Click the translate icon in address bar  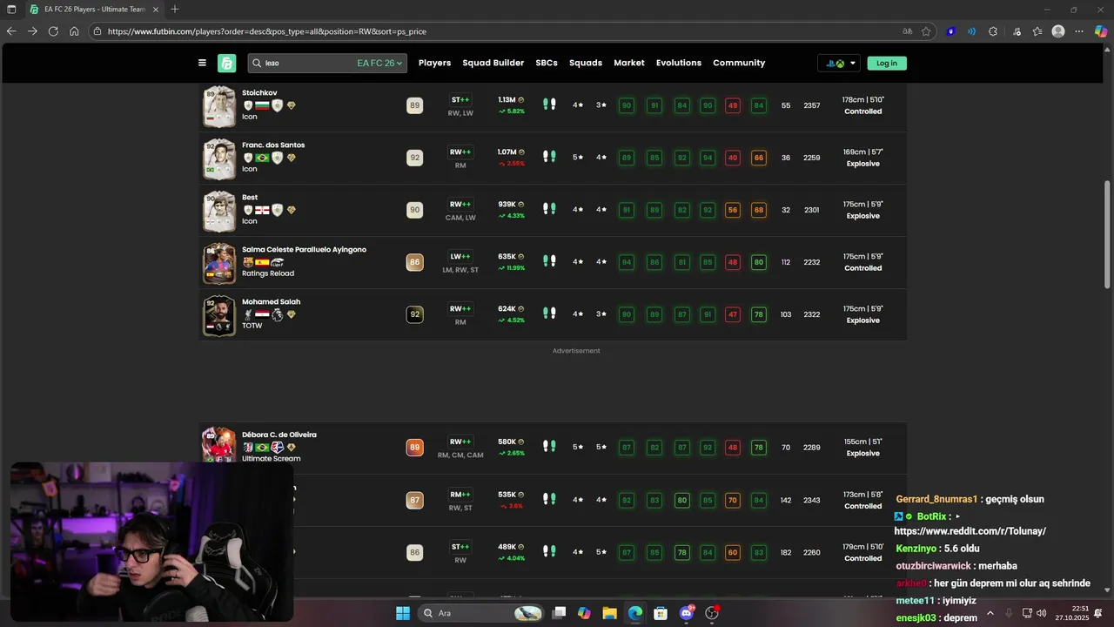click(907, 31)
